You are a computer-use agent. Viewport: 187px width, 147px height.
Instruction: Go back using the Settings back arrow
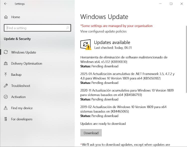point(6,4)
